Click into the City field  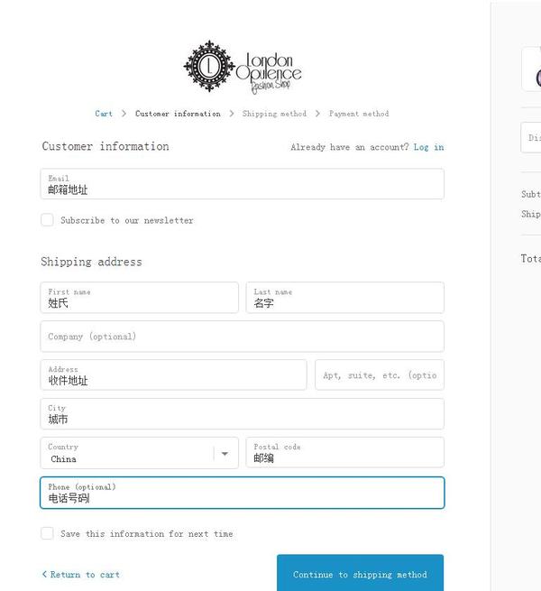click(242, 414)
